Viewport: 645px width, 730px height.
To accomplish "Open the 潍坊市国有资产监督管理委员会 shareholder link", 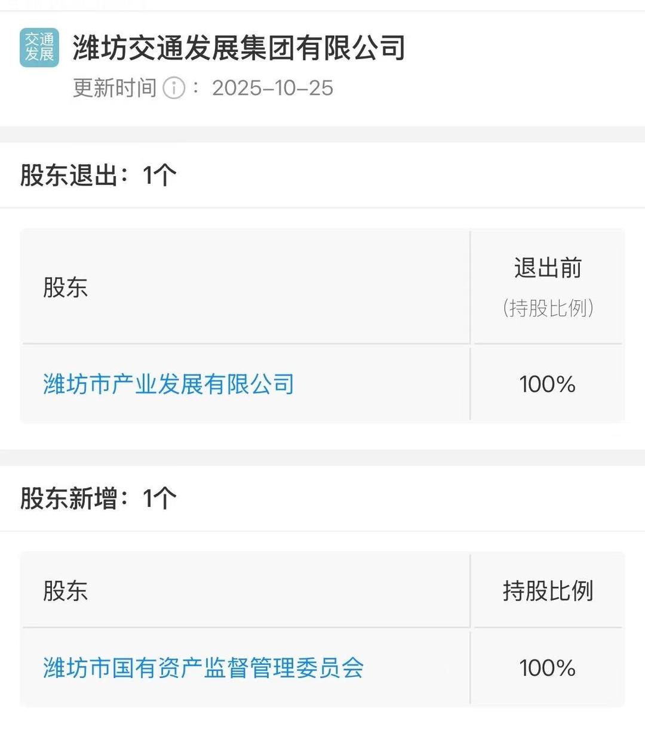I will (203, 667).
